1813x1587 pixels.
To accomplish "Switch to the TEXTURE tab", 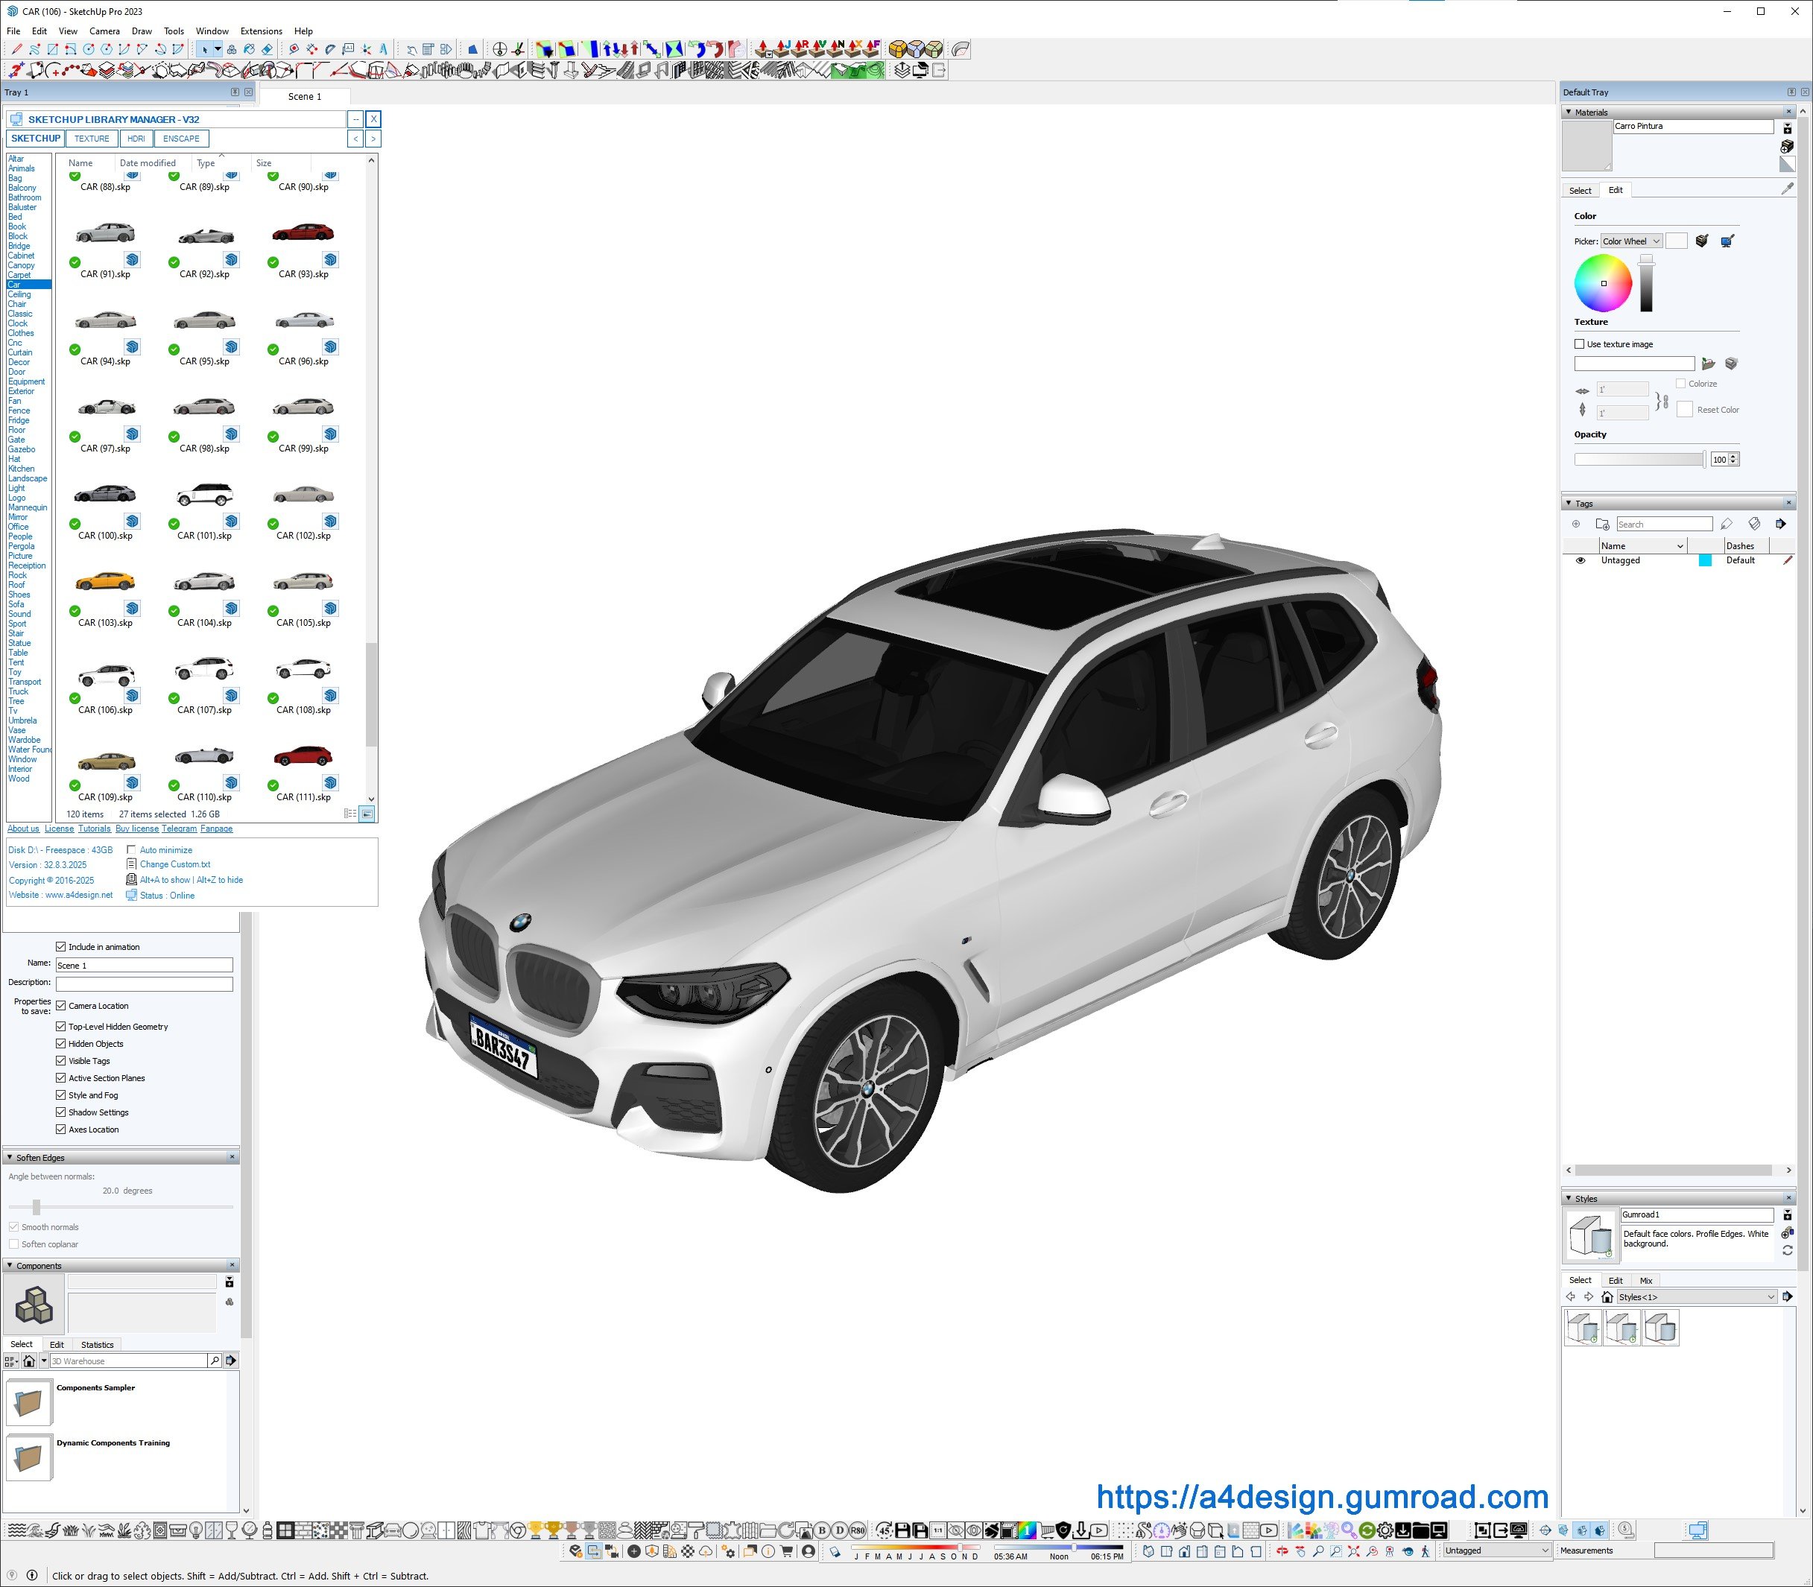I will (91, 139).
